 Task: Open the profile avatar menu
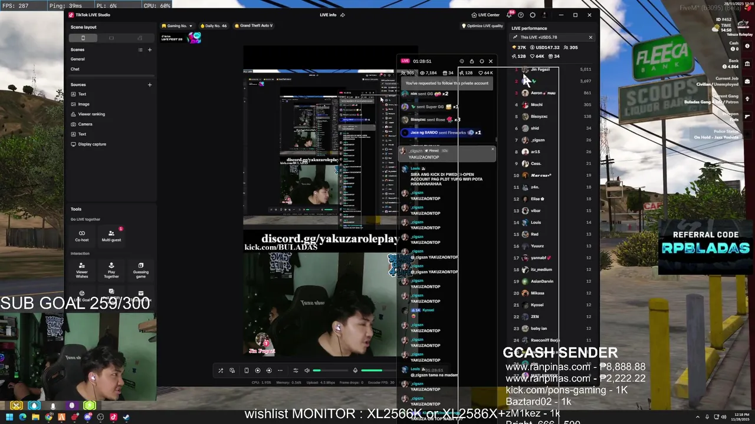544,15
